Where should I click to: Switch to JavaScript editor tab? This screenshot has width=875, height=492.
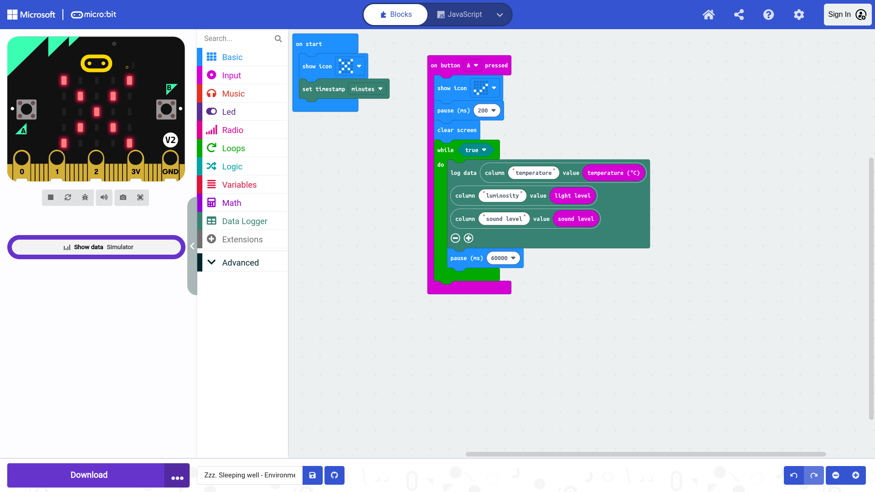pos(459,15)
